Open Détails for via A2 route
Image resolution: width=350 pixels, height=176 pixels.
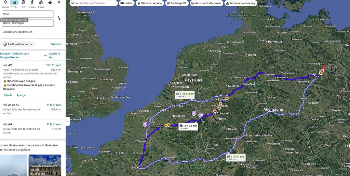[8, 95]
